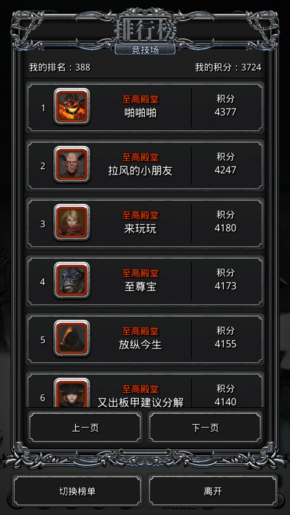Select player 来玩玩 in the list

(140, 229)
